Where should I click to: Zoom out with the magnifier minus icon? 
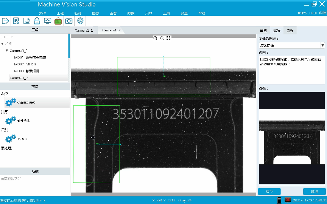click(162, 38)
